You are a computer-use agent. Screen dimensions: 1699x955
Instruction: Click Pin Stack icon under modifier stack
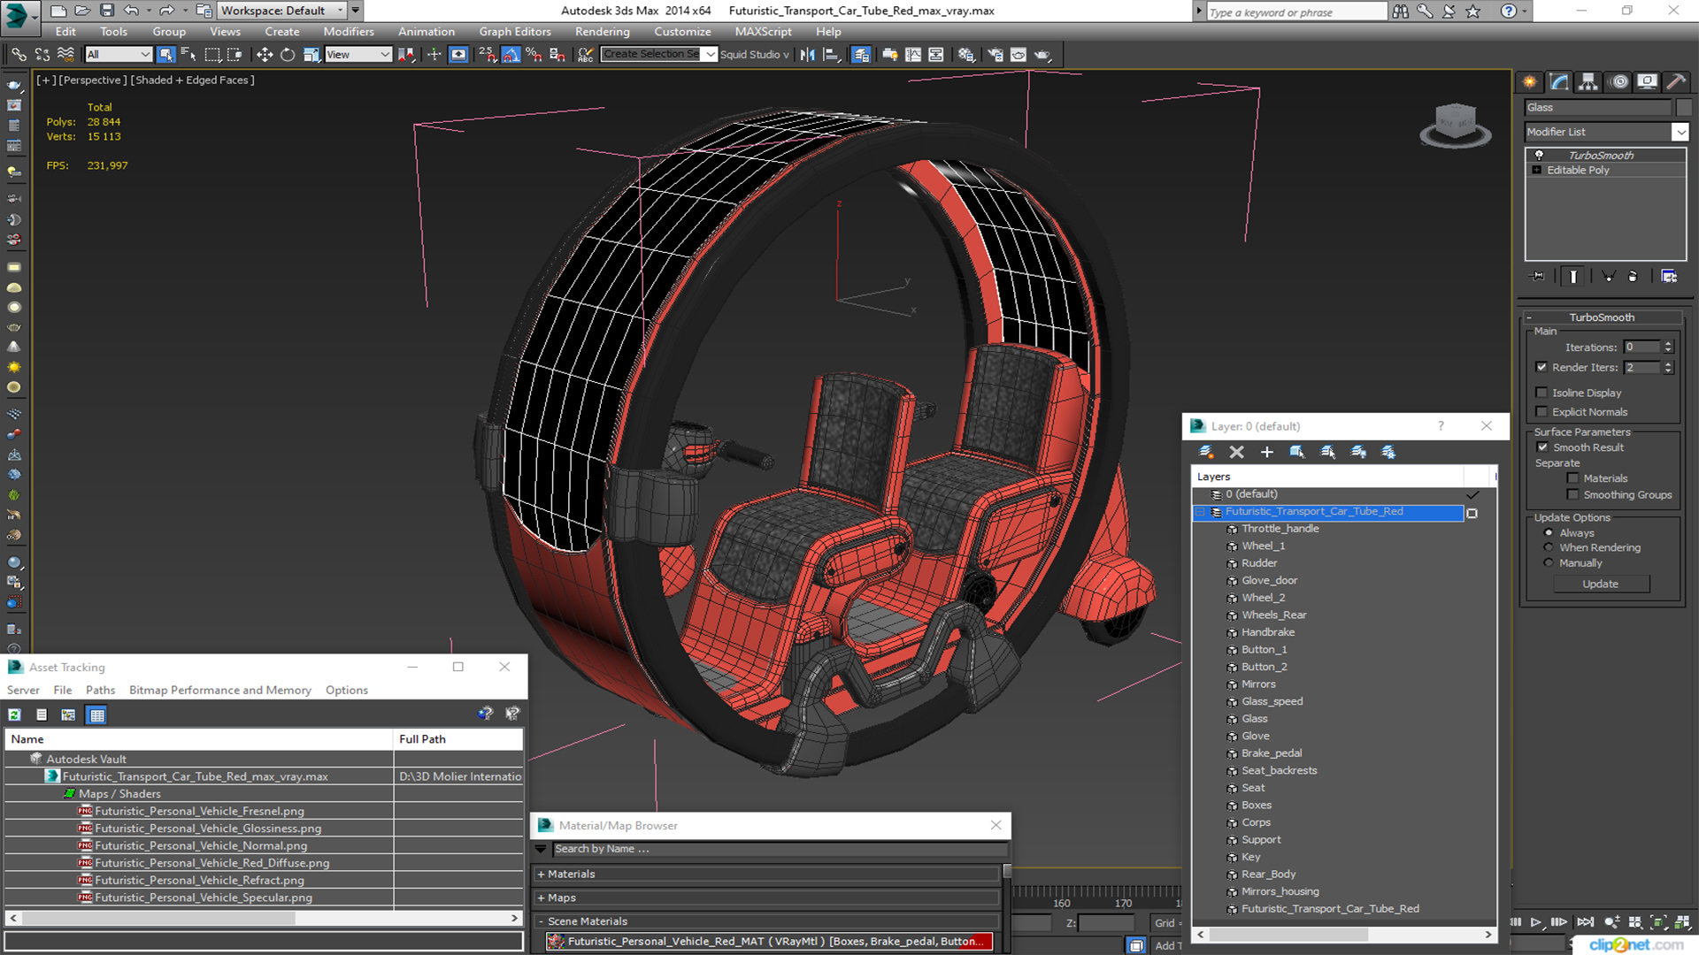[x=1539, y=276]
